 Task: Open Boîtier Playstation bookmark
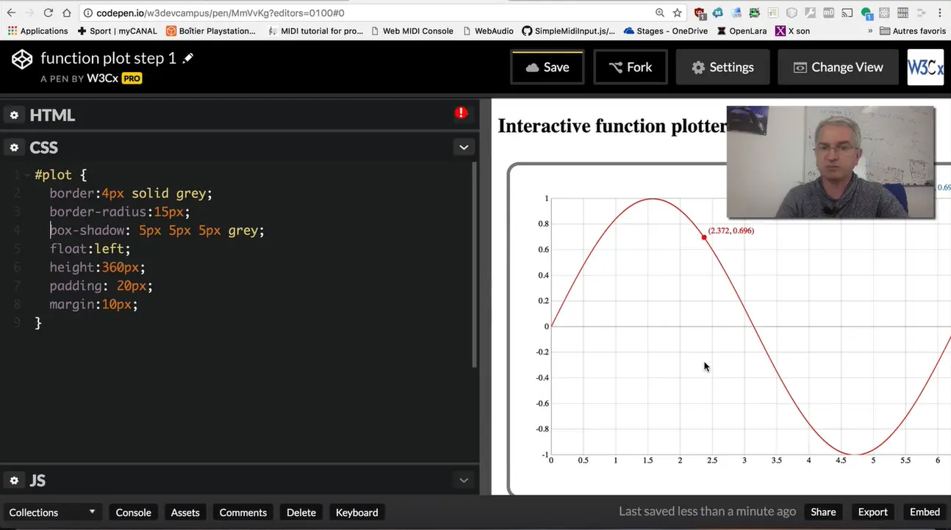211,31
